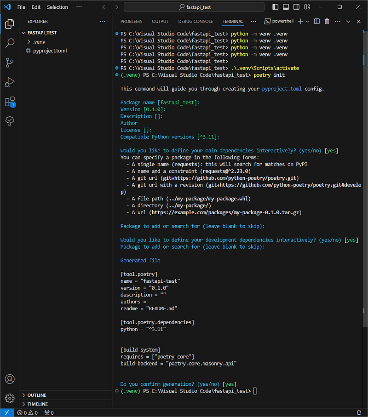Split the terminal with the split icon
Screen dimensions: 368x417
click(x=317, y=22)
